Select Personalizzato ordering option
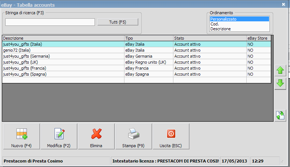The height and width of the screenshot is (167, 290). [x=239, y=19]
